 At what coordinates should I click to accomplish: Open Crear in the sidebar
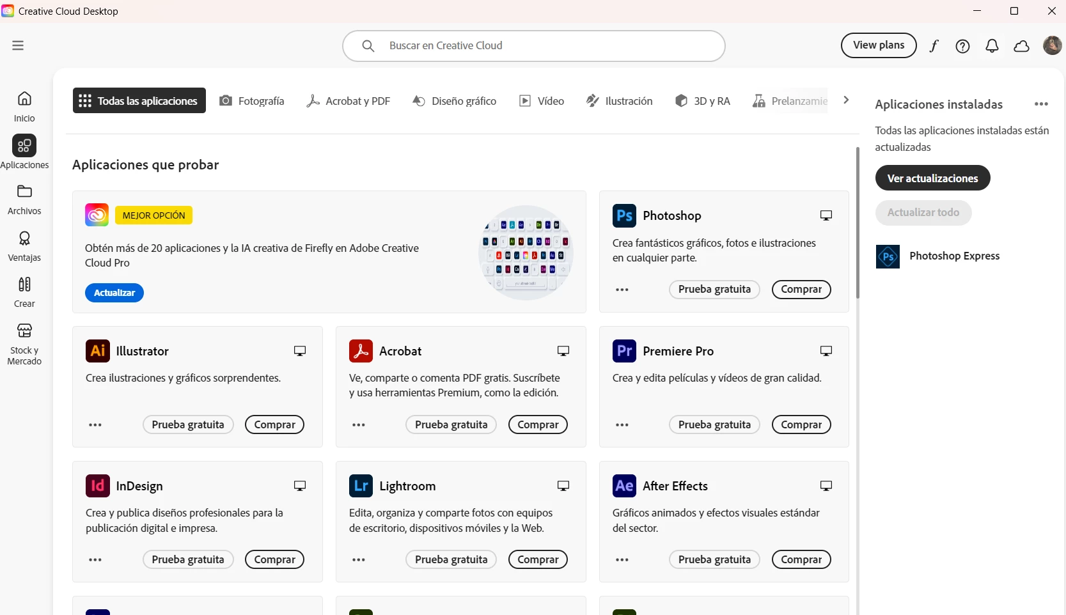coord(24,292)
